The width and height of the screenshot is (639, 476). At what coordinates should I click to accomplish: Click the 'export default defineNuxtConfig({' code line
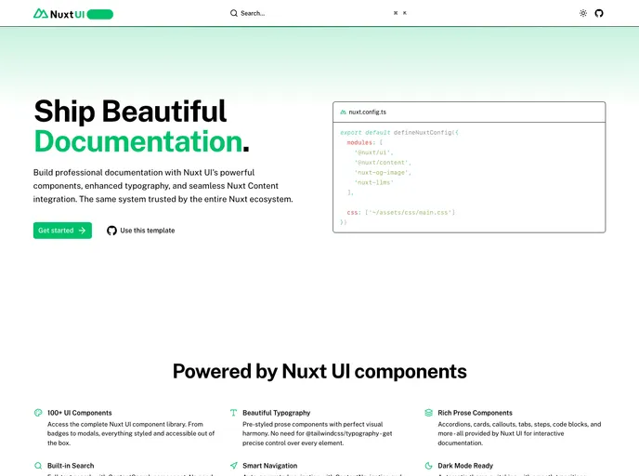click(x=399, y=133)
